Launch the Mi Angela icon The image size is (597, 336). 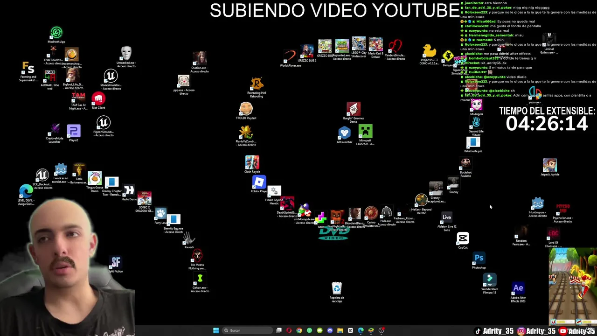point(476,107)
